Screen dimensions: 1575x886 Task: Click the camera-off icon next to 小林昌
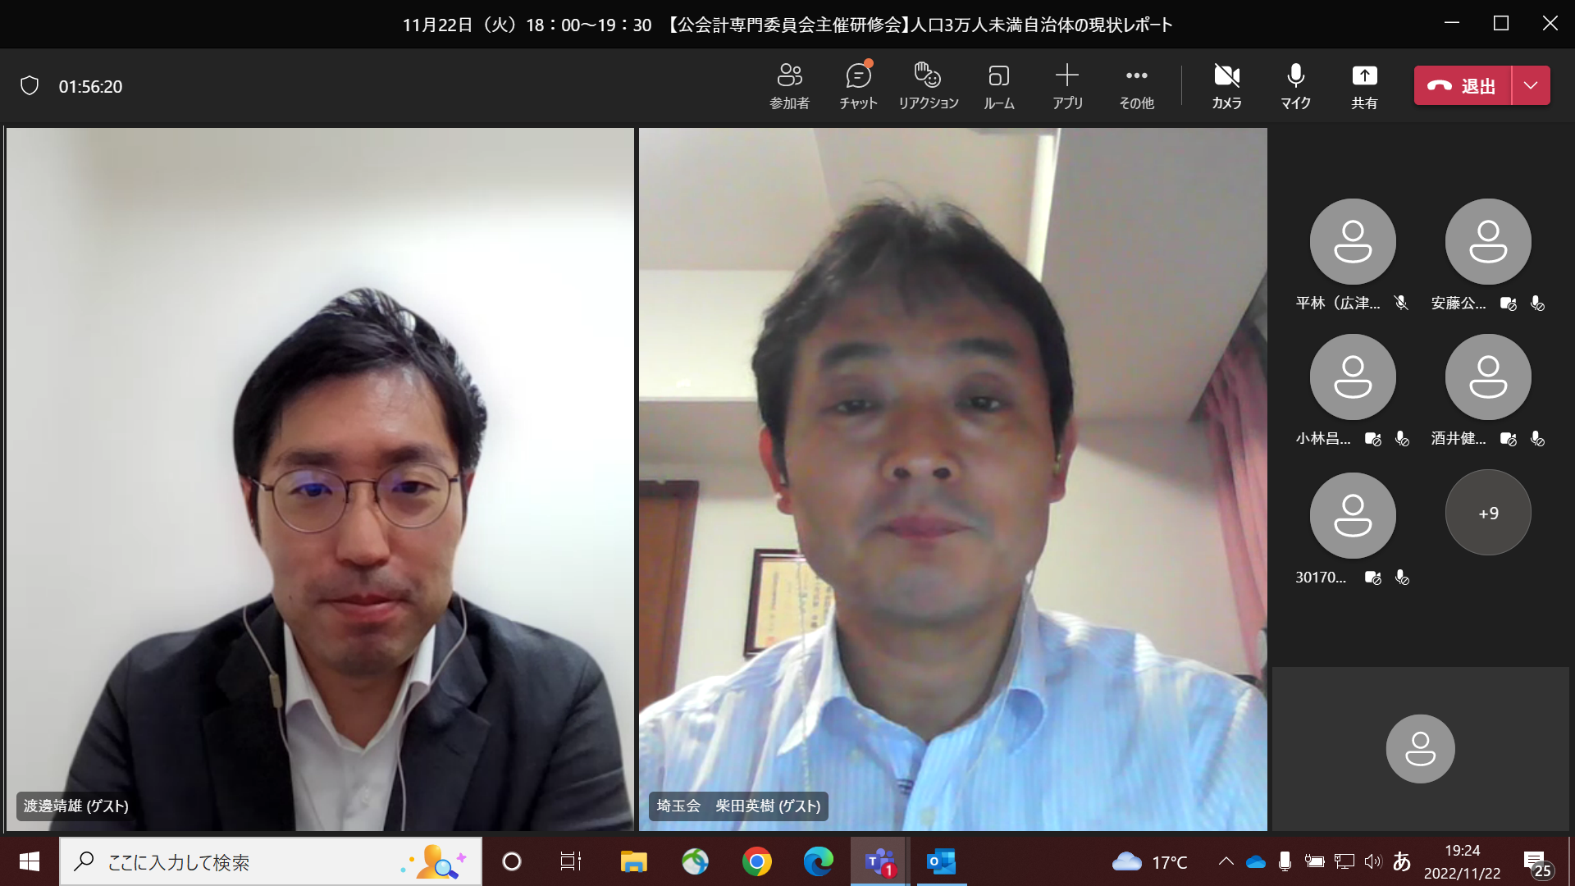coord(1372,439)
